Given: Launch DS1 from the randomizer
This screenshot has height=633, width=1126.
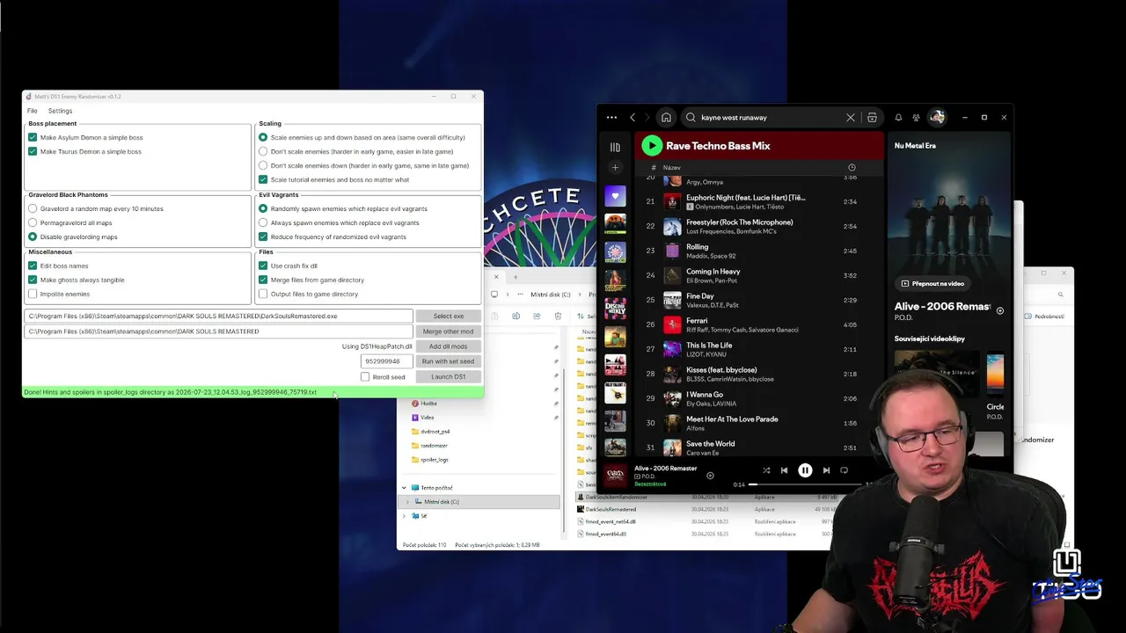Looking at the screenshot, I should (x=448, y=377).
